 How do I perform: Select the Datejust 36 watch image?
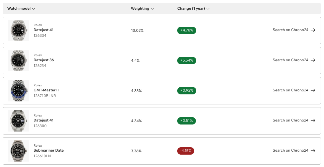click(x=18, y=61)
